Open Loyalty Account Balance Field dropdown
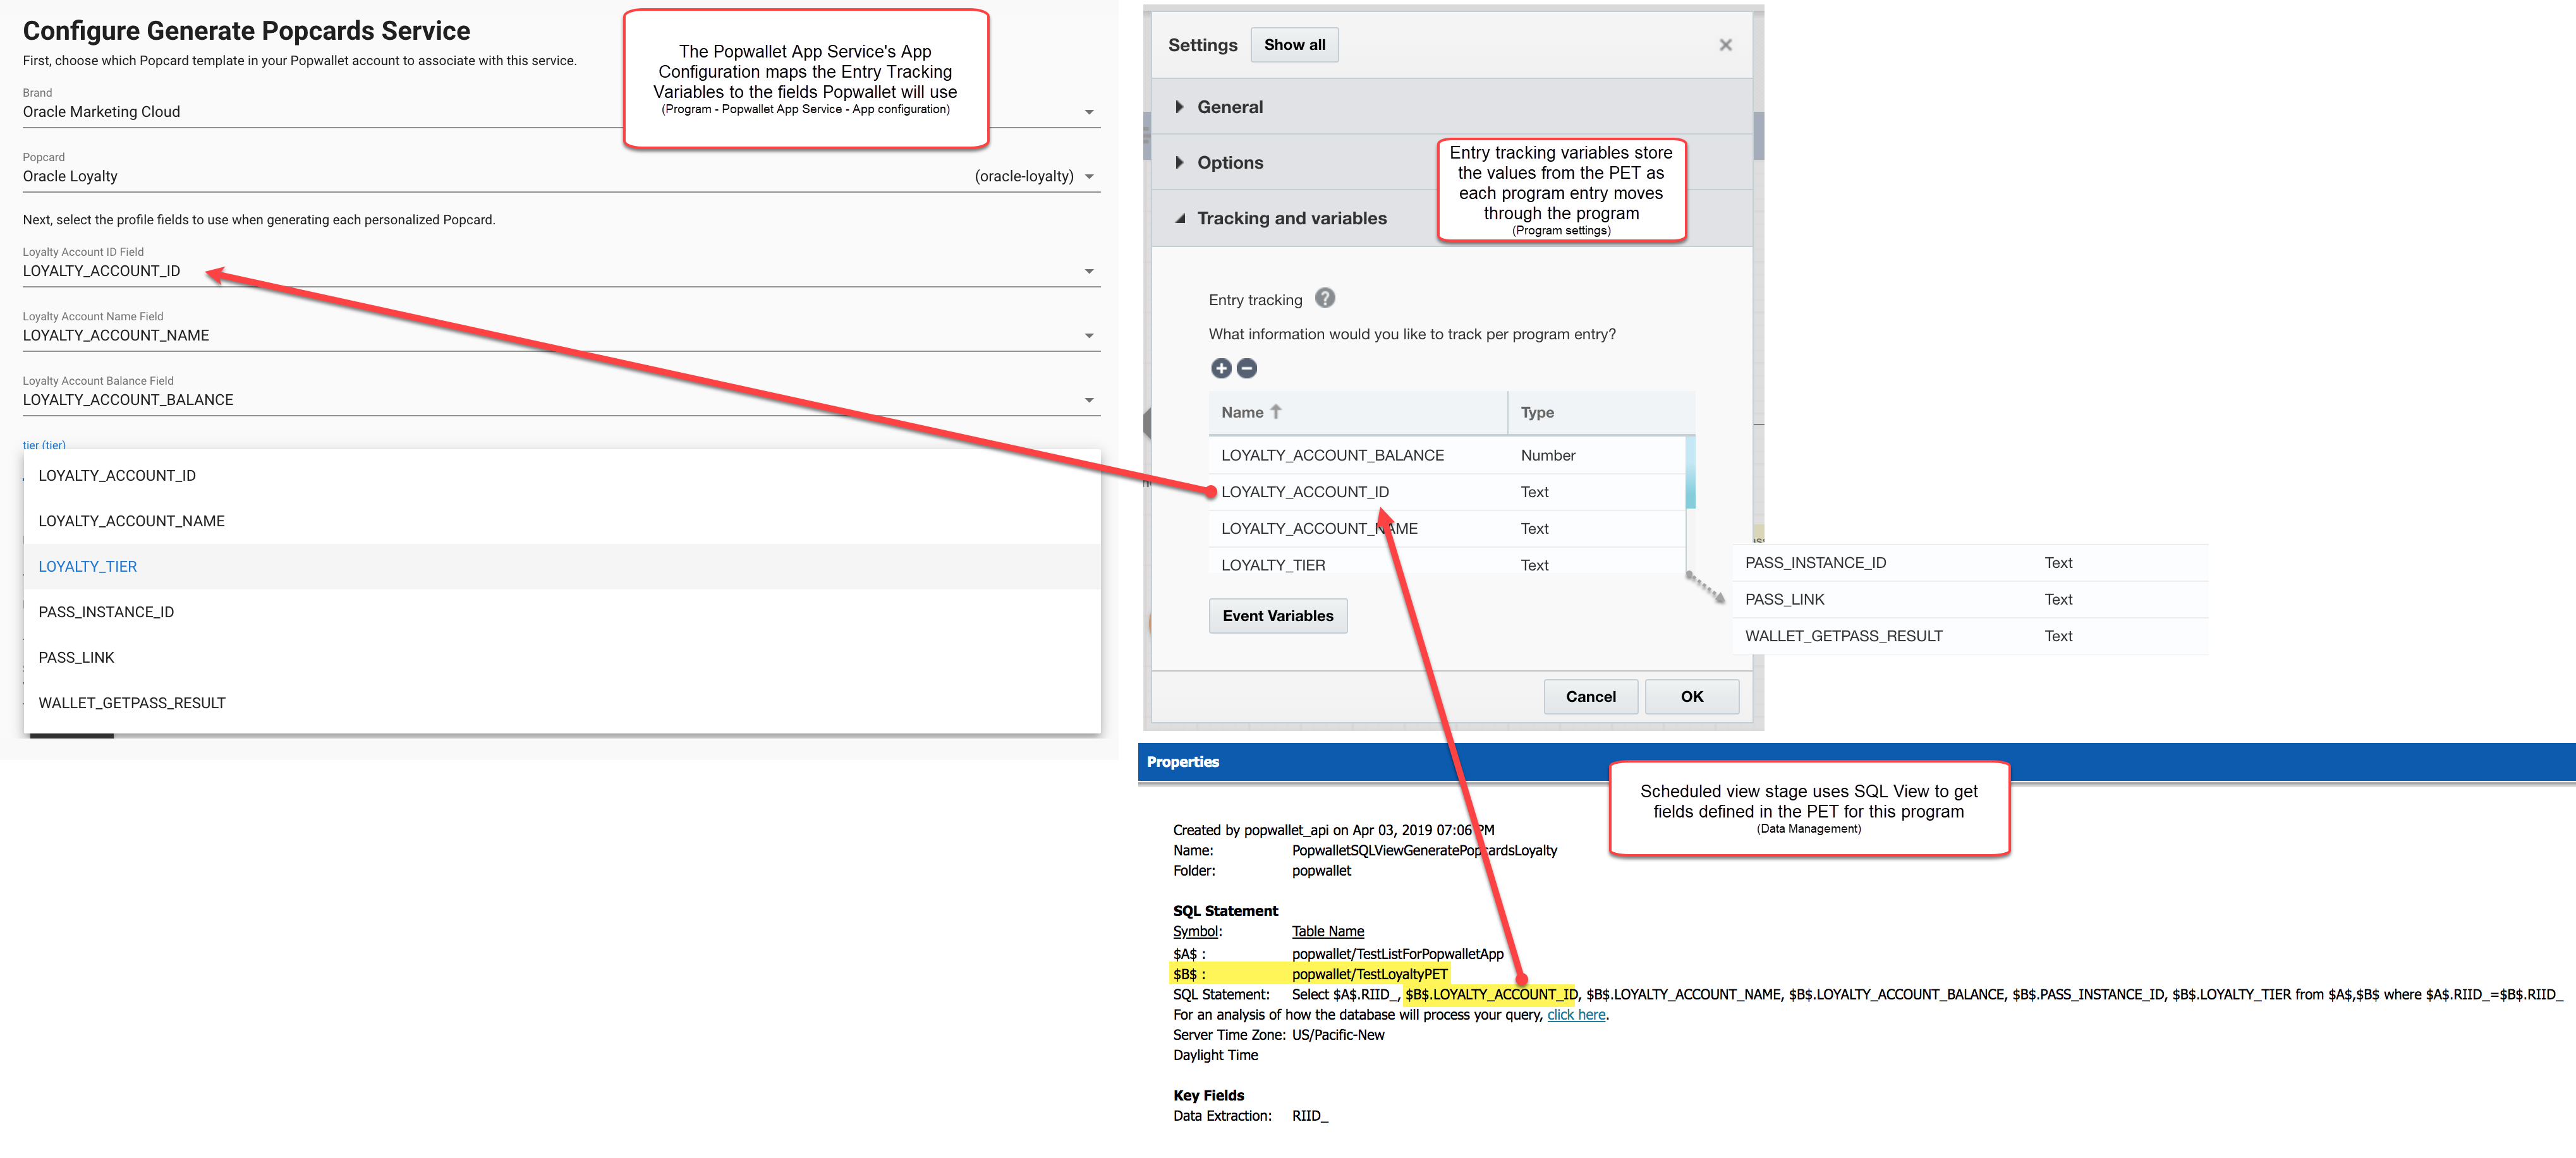 [1089, 400]
